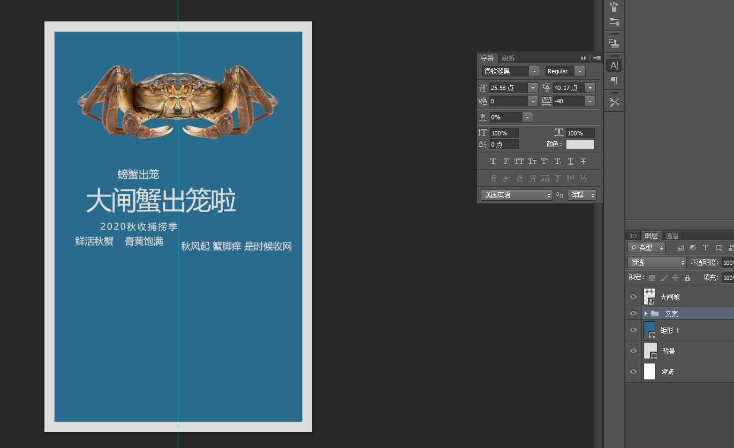Open the Brush panel icon
Viewport: 734px width, 448px height.
[x=614, y=22]
